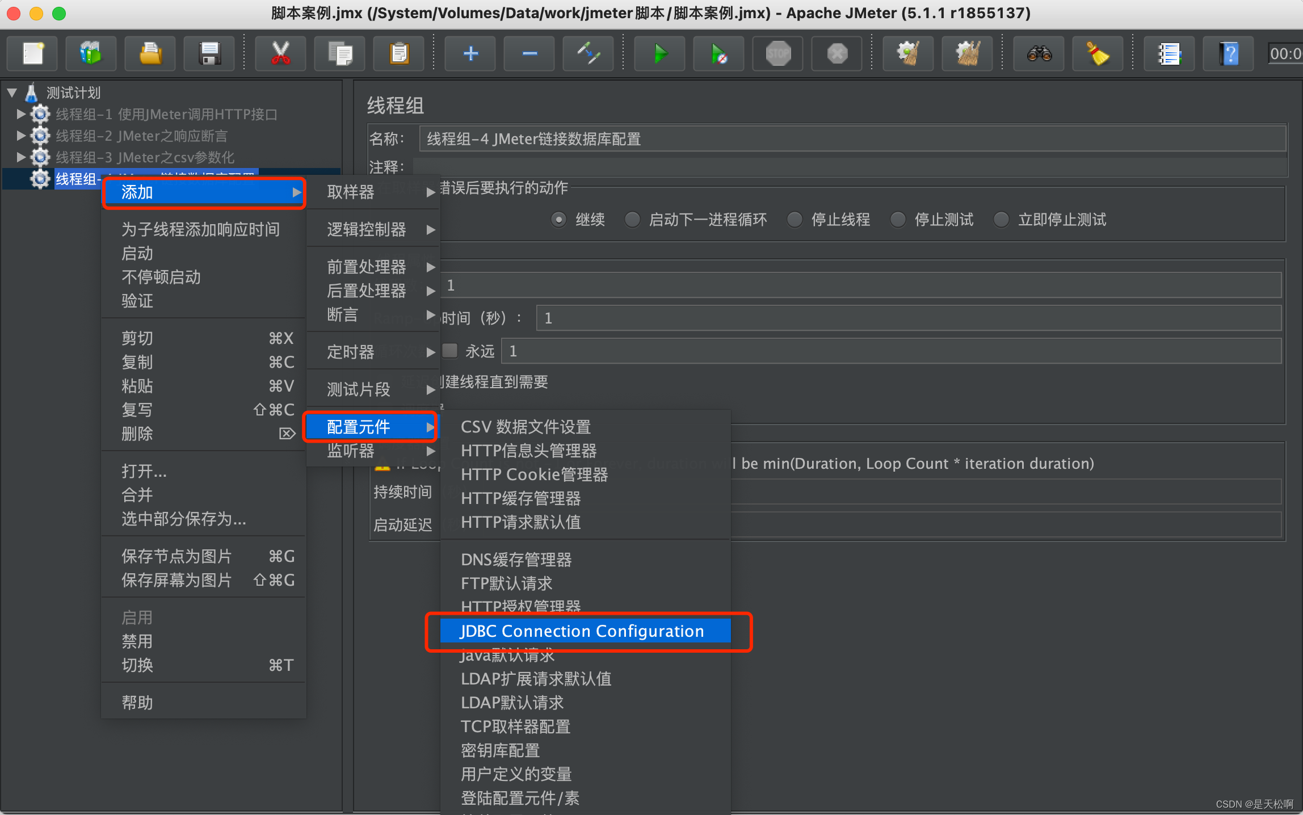Click the Clear all results icon

968,54
